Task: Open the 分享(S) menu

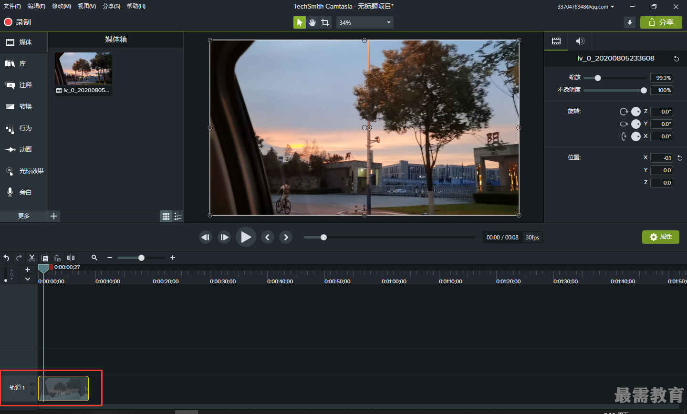Action: coord(112,6)
